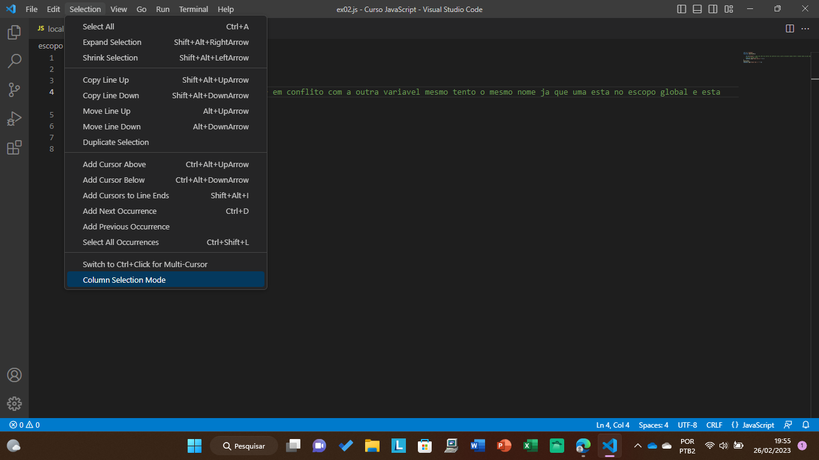Click line number 4 in the gutter
This screenshot has height=460, width=819.
(52, 92)
